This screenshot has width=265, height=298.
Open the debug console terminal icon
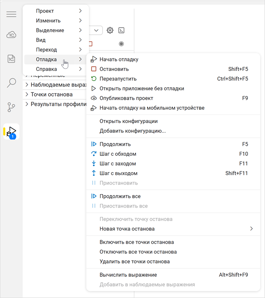click(121, 30)
